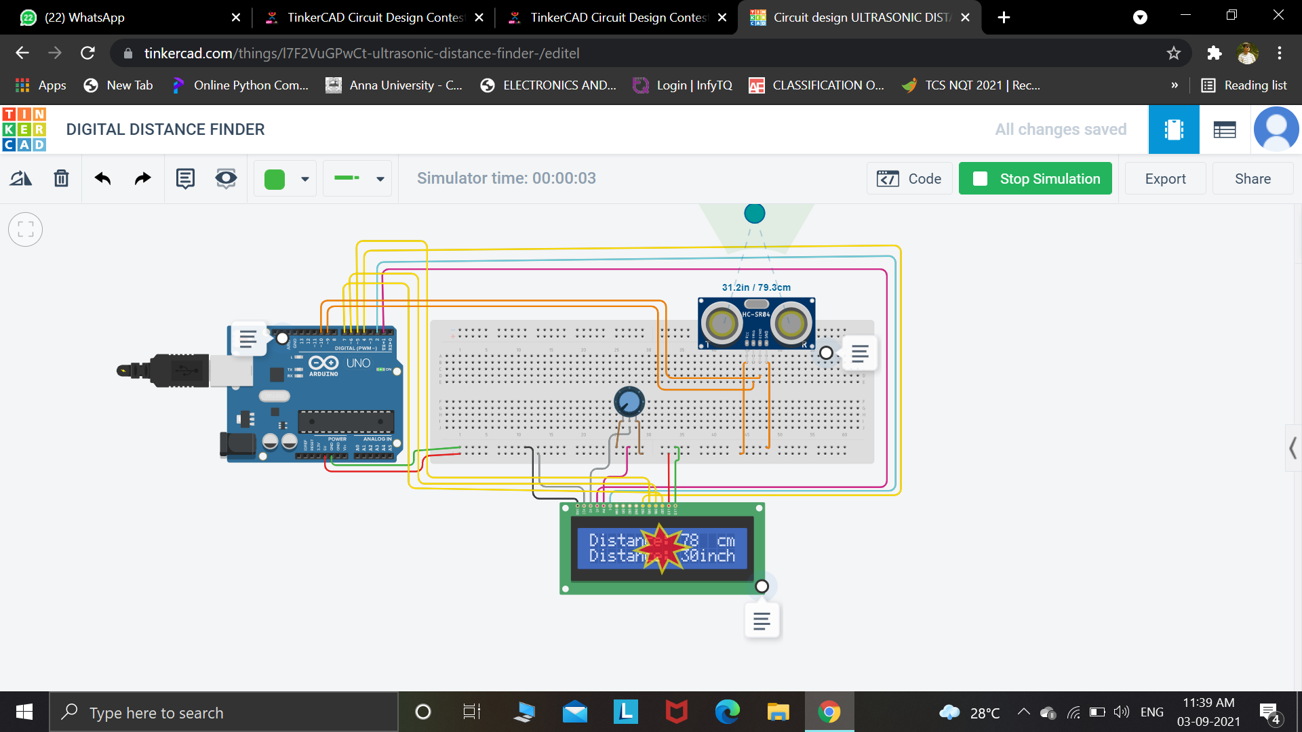Show hidden system tray icons
Image resolution: width=1302 pixels, height=732 pixels.
tap(1023, 712)
